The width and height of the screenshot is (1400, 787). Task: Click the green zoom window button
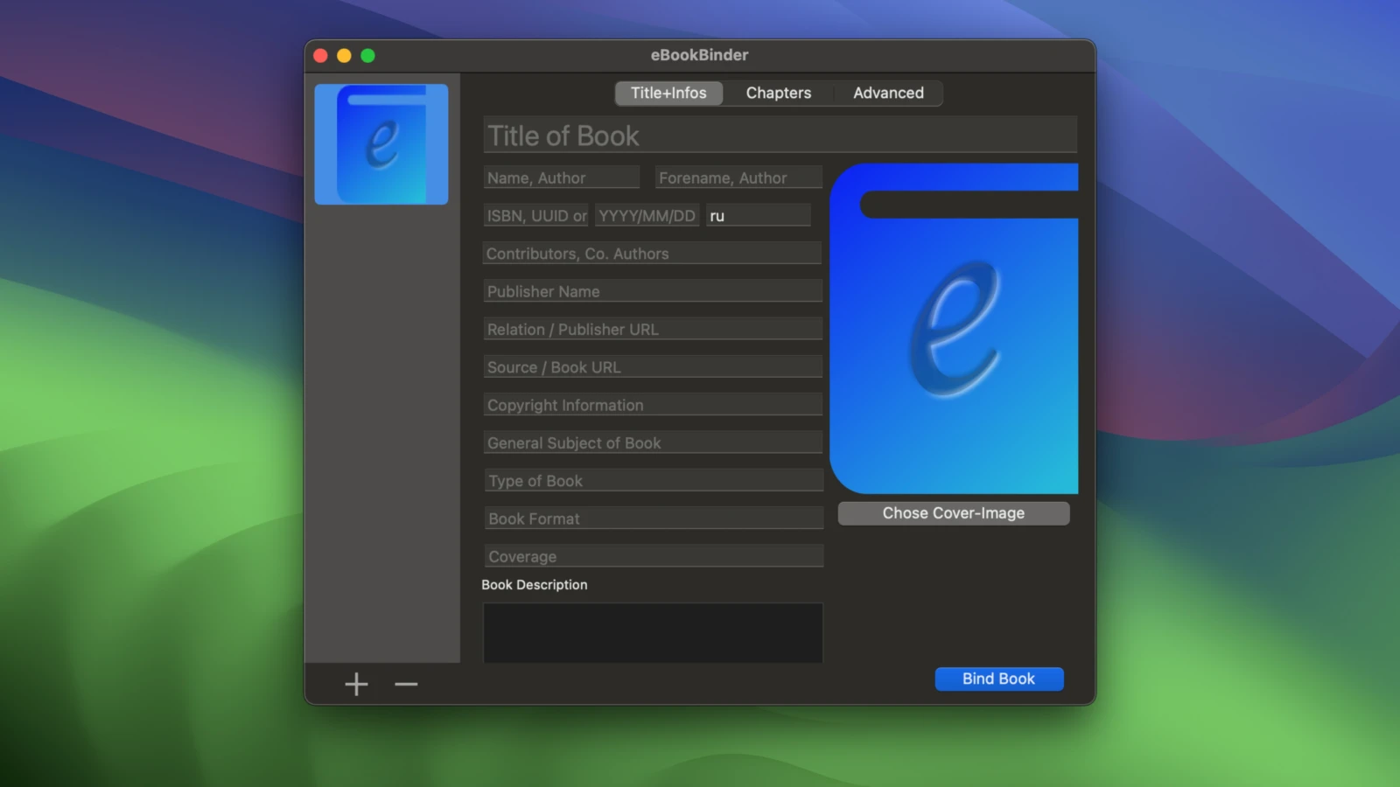367,56
